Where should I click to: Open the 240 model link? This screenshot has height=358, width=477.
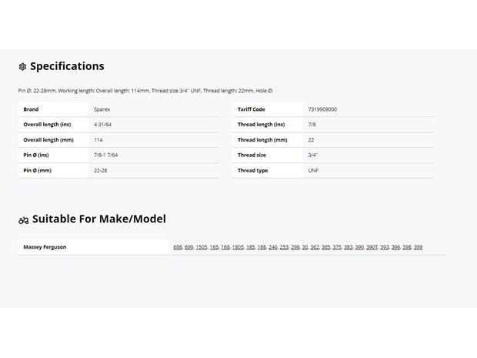272,247
